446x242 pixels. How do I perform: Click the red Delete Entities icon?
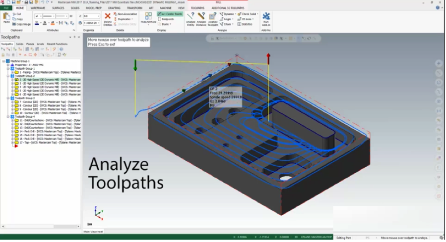pos(108,16)
